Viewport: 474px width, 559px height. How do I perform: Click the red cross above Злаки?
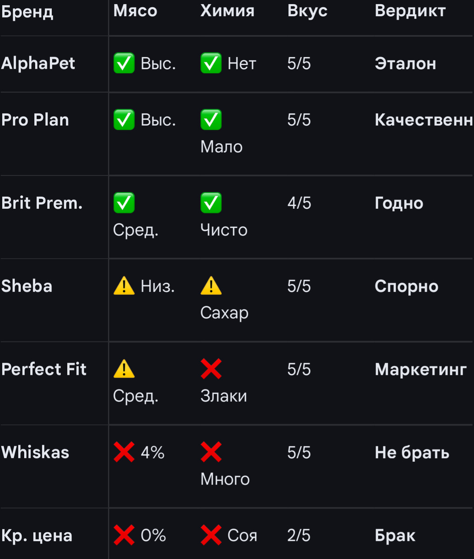(211, 369)
